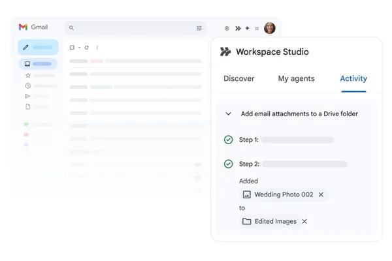
Task: Open the Snoozed clock icon
Action: tap(27, 86)
